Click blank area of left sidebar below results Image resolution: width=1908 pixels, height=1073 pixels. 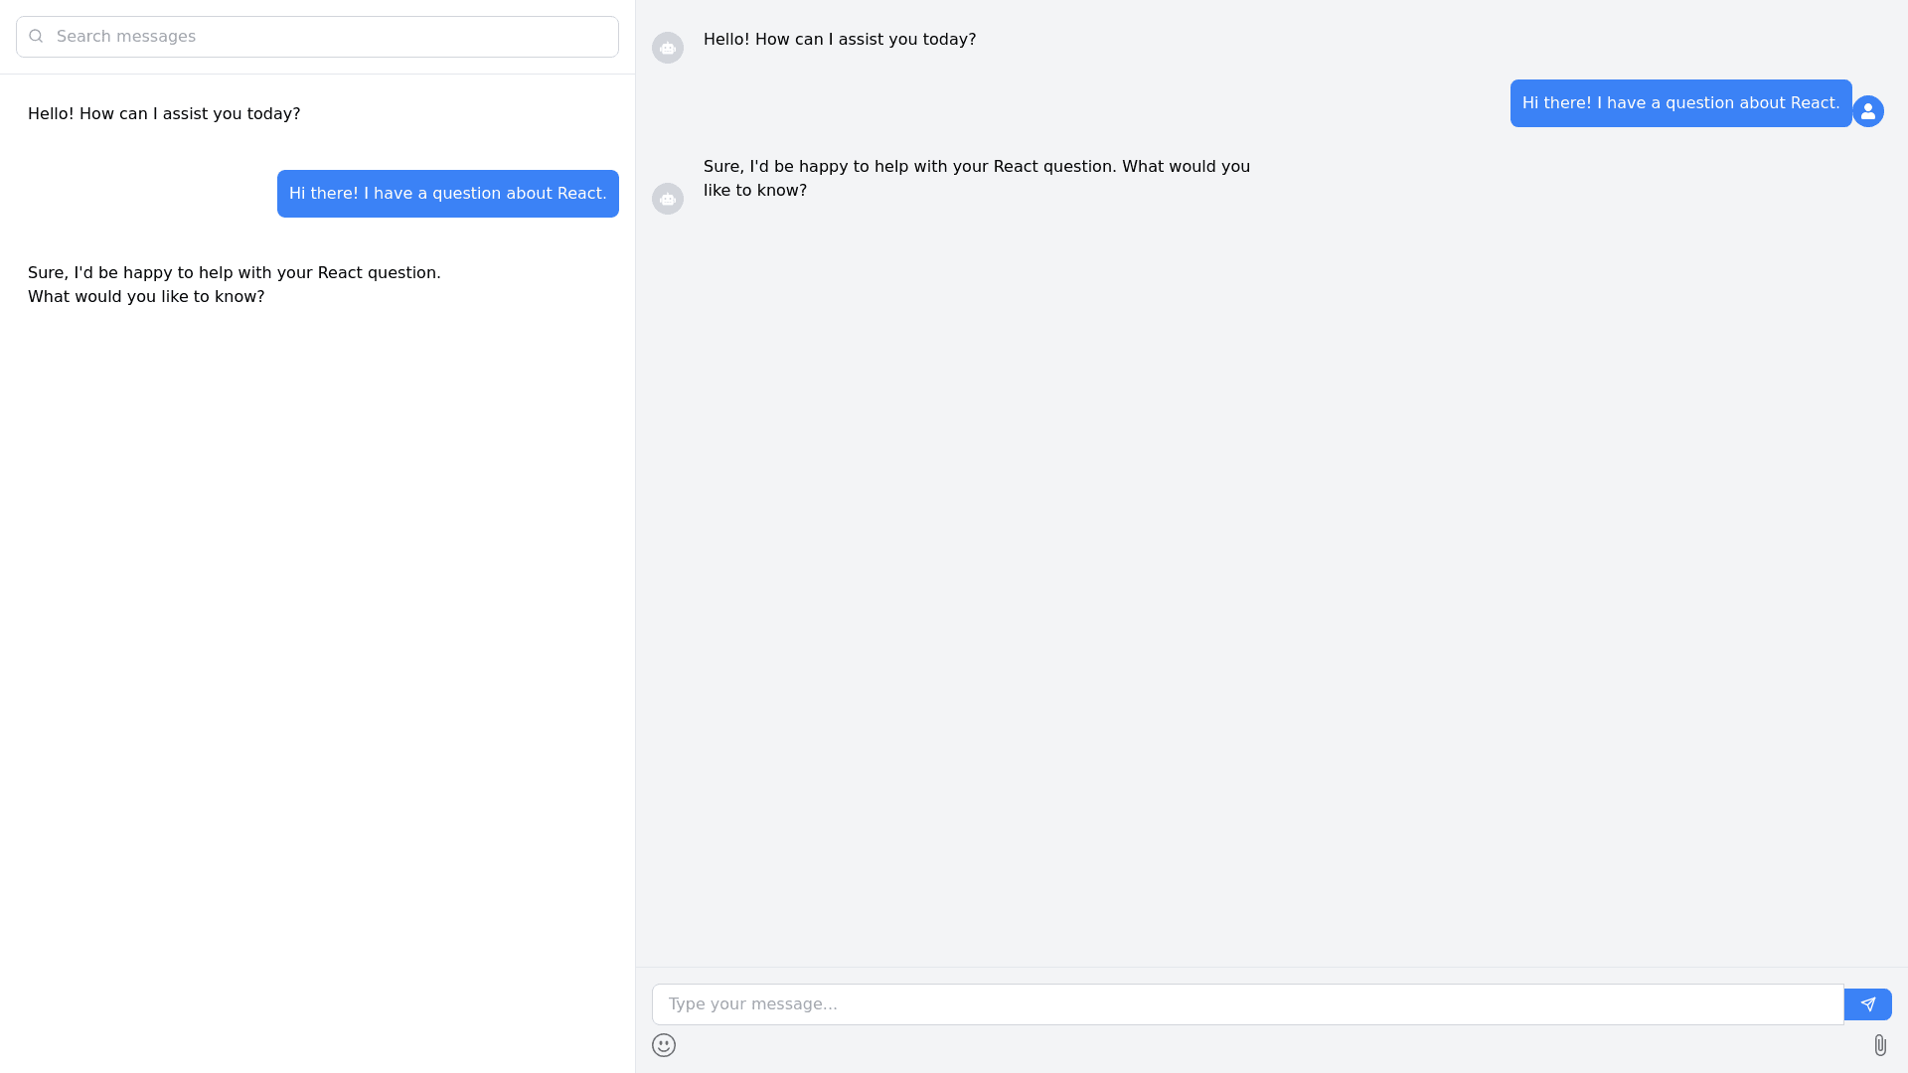click(318, 695)
